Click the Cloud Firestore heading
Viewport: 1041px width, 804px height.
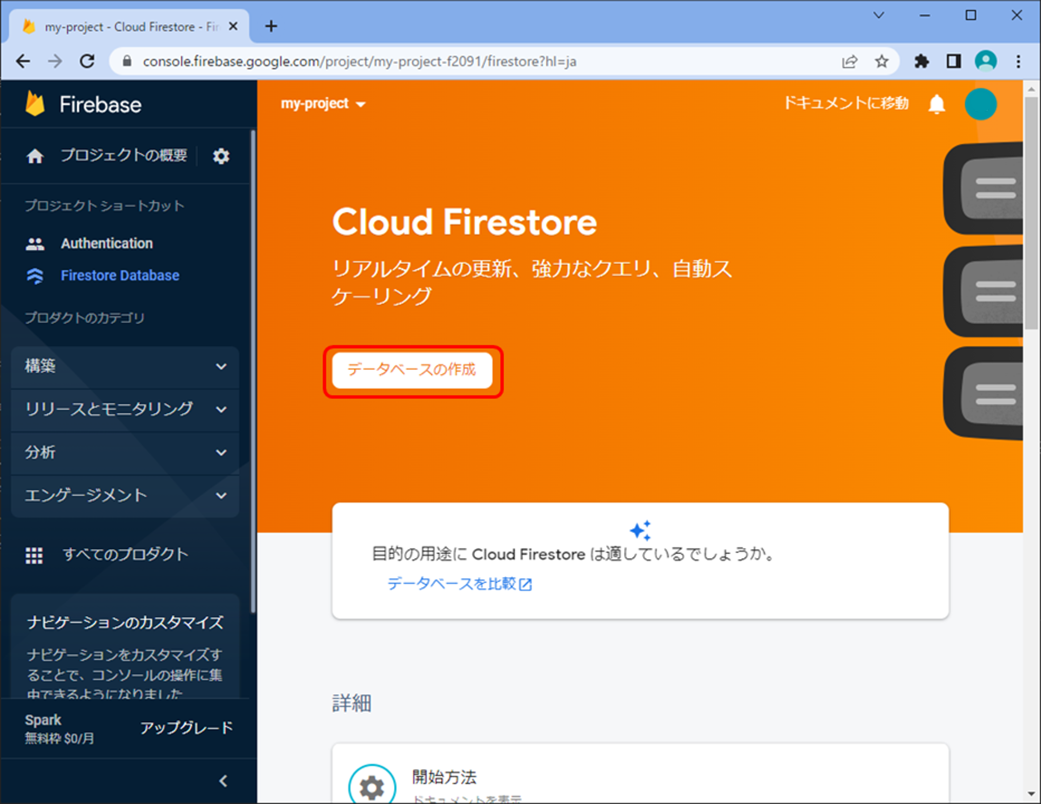tap(464, 223)
